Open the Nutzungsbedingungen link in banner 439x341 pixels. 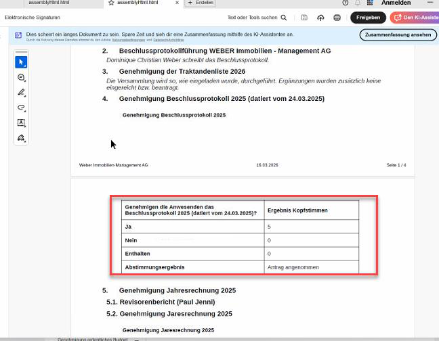129,40
